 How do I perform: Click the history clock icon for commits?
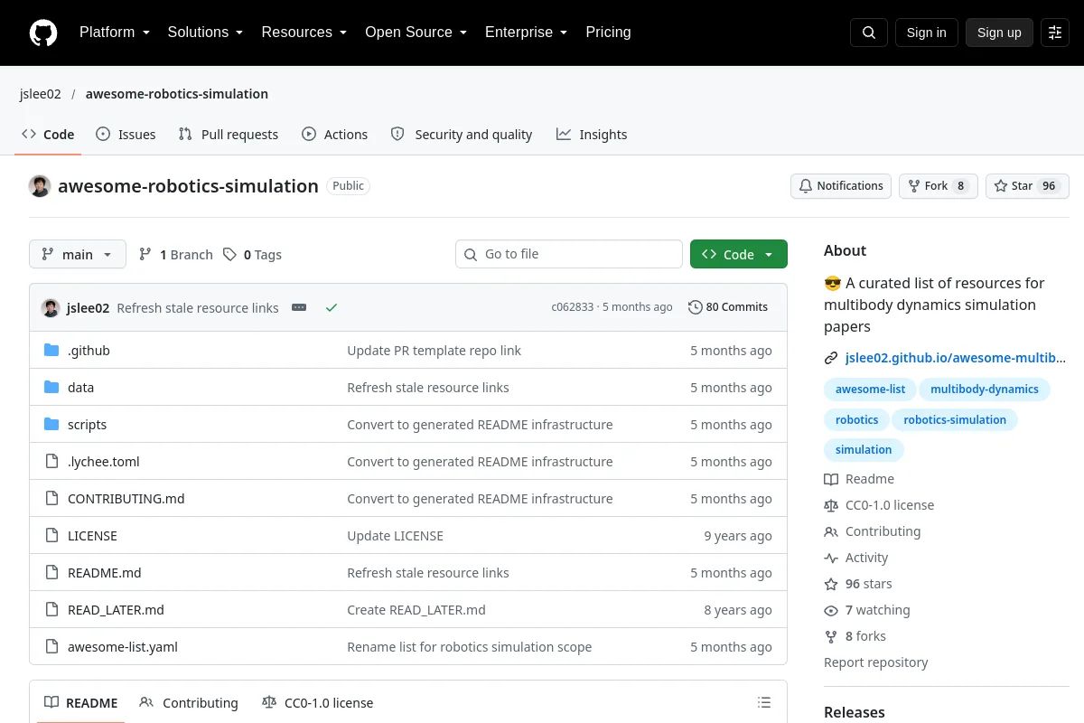tap(695, 307)
